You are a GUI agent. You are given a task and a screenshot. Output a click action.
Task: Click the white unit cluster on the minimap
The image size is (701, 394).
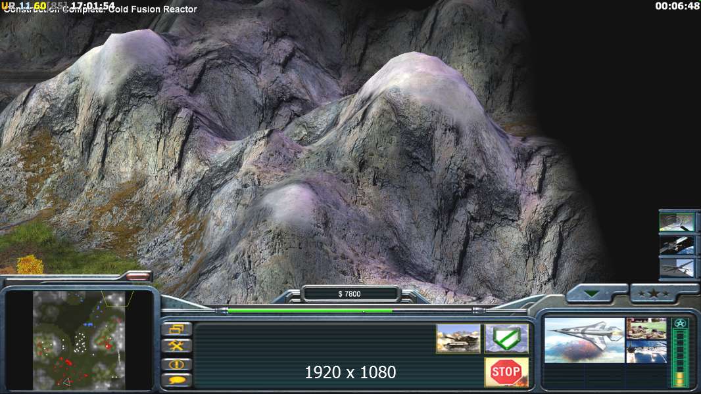click(80, 343)
